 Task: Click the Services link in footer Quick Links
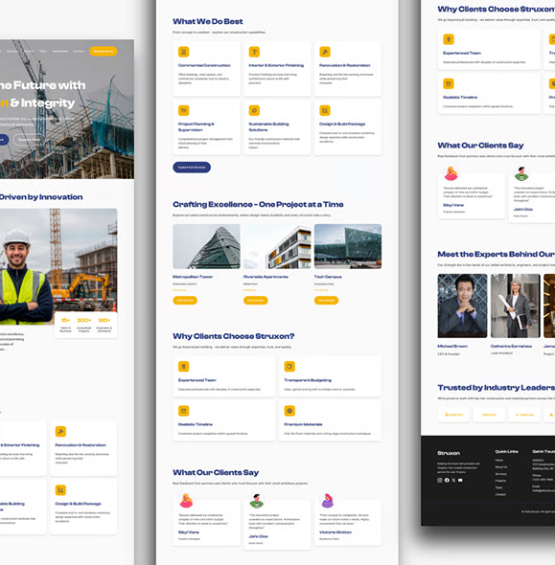[501, 474]
